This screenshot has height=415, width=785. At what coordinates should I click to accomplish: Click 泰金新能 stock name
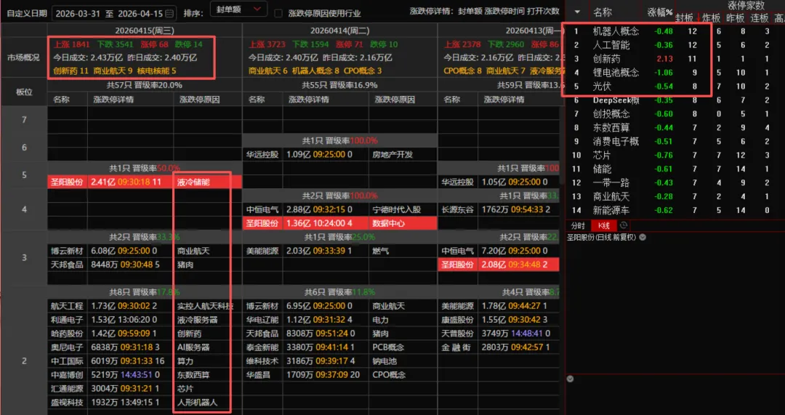[262, 347]
